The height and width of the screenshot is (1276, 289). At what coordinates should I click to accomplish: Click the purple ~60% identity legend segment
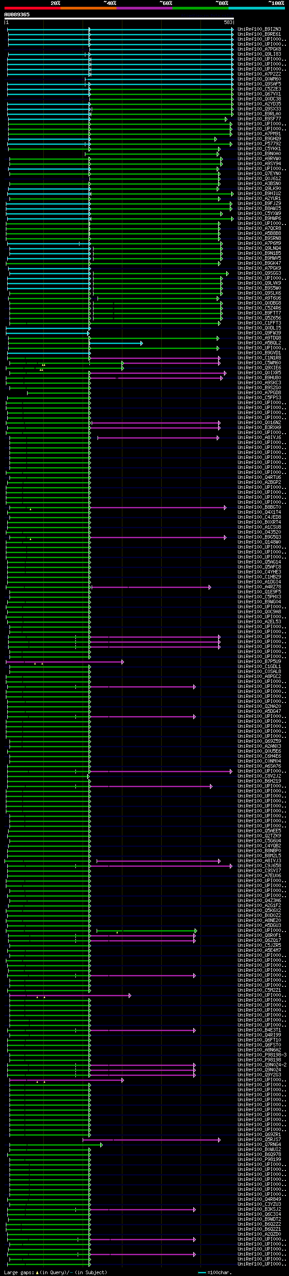[145, 8]
